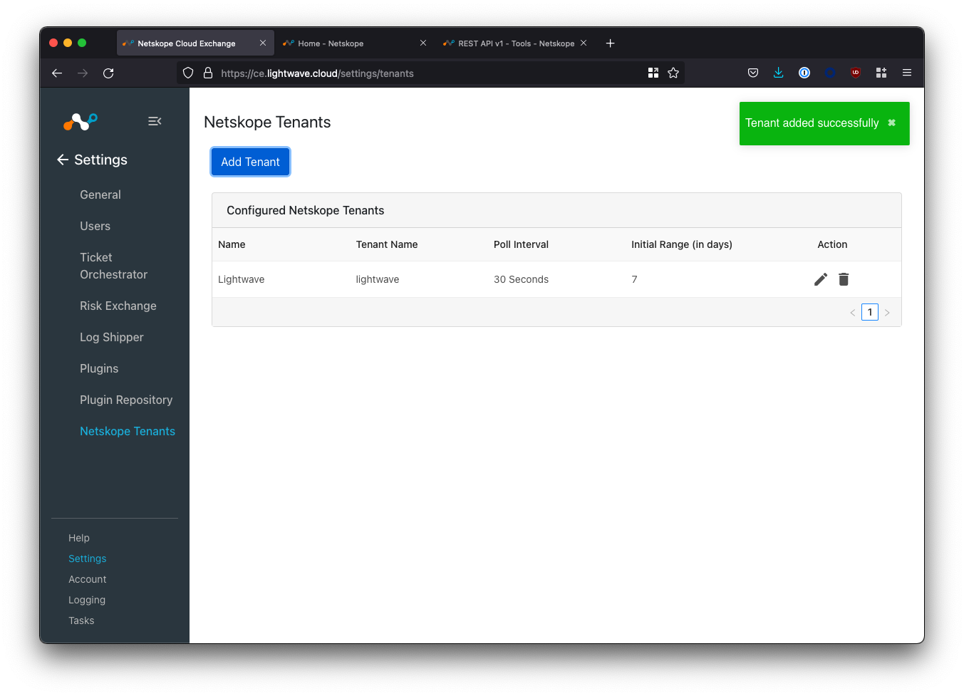
Task: Select Netskope Tenants in sidebar
Action: click(128, 431)
